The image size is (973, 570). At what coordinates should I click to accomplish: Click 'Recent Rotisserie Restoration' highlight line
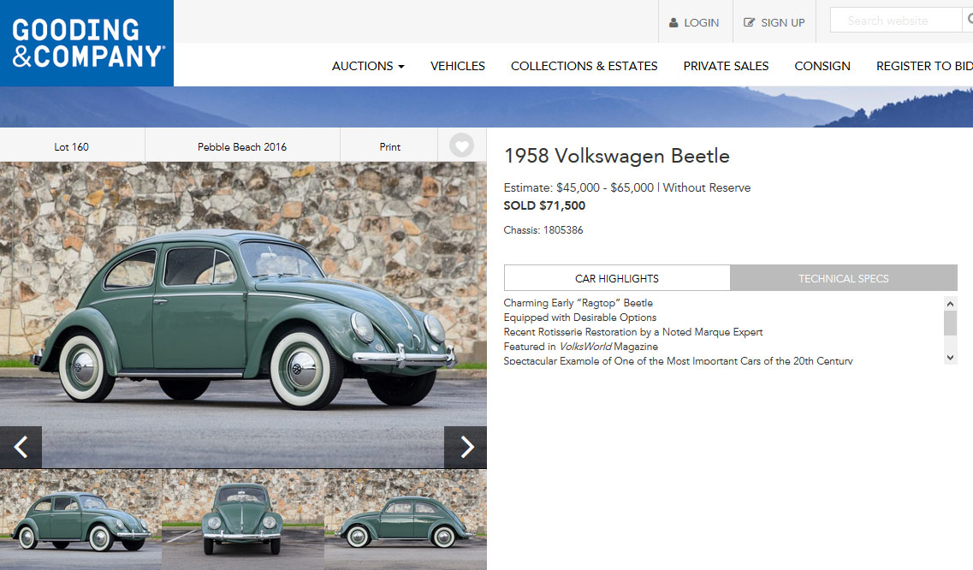coord(633,332)
